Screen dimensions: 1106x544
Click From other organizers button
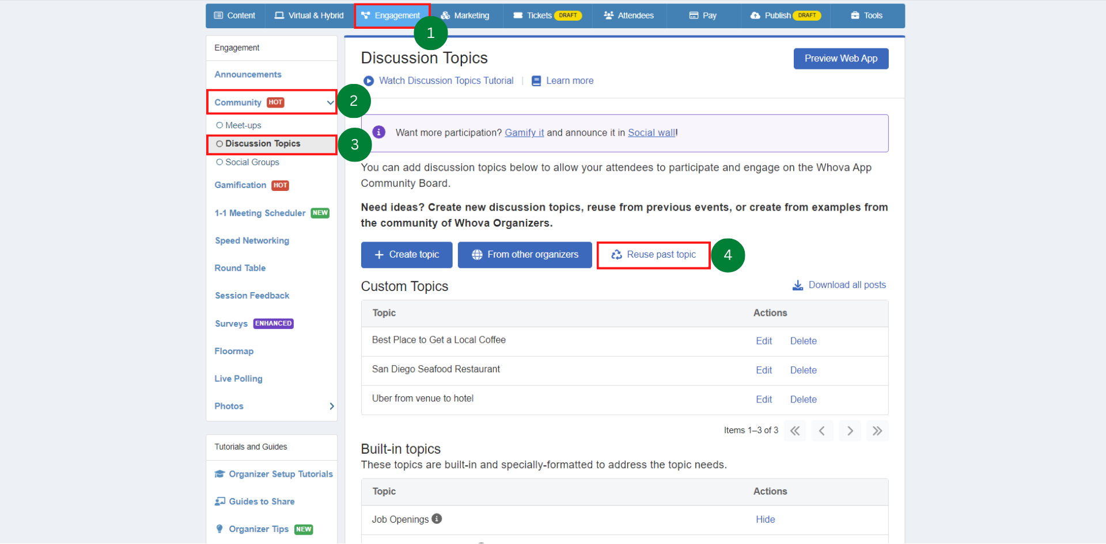(525, 255)
